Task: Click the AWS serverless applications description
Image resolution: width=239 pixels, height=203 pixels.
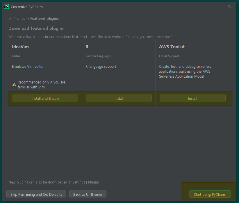Action: coord(185,71)
